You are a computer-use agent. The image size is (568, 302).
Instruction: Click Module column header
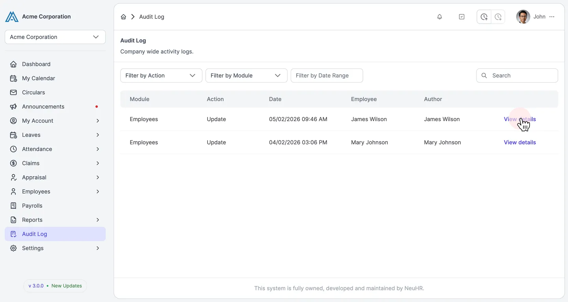tap(140, 99)
